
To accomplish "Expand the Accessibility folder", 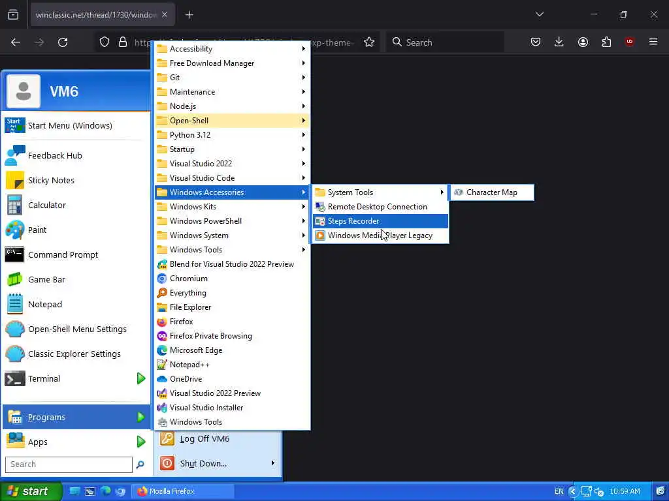I will click(x=232, y=48).
